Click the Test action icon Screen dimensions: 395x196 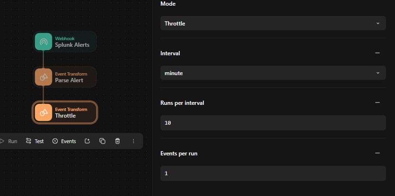tap(28, 141)
